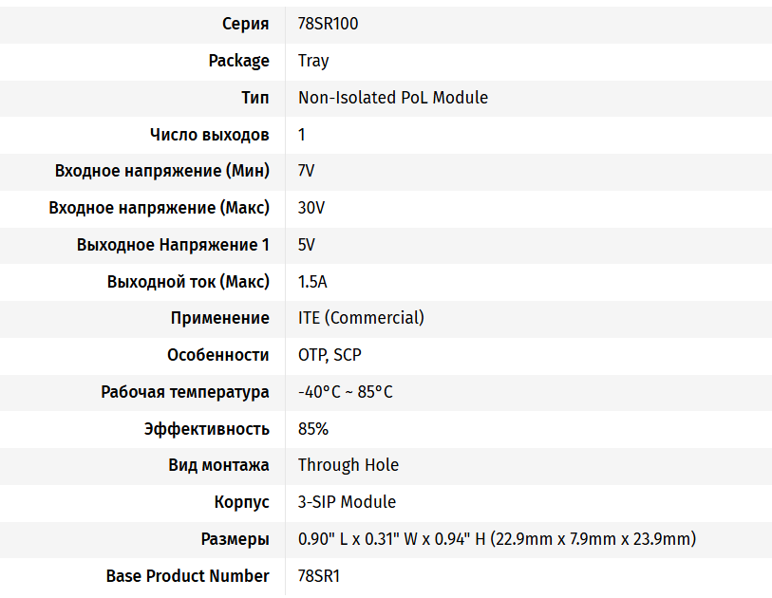Click the 78SR100 series value
This screenshot has height=598, width=772.
point(328,24)
